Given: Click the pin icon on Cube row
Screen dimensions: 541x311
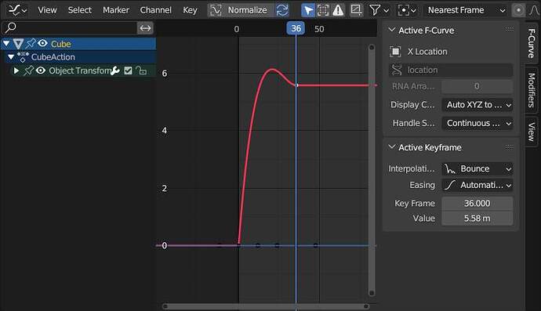Looking at the screenshot, I should coord(31,43).
